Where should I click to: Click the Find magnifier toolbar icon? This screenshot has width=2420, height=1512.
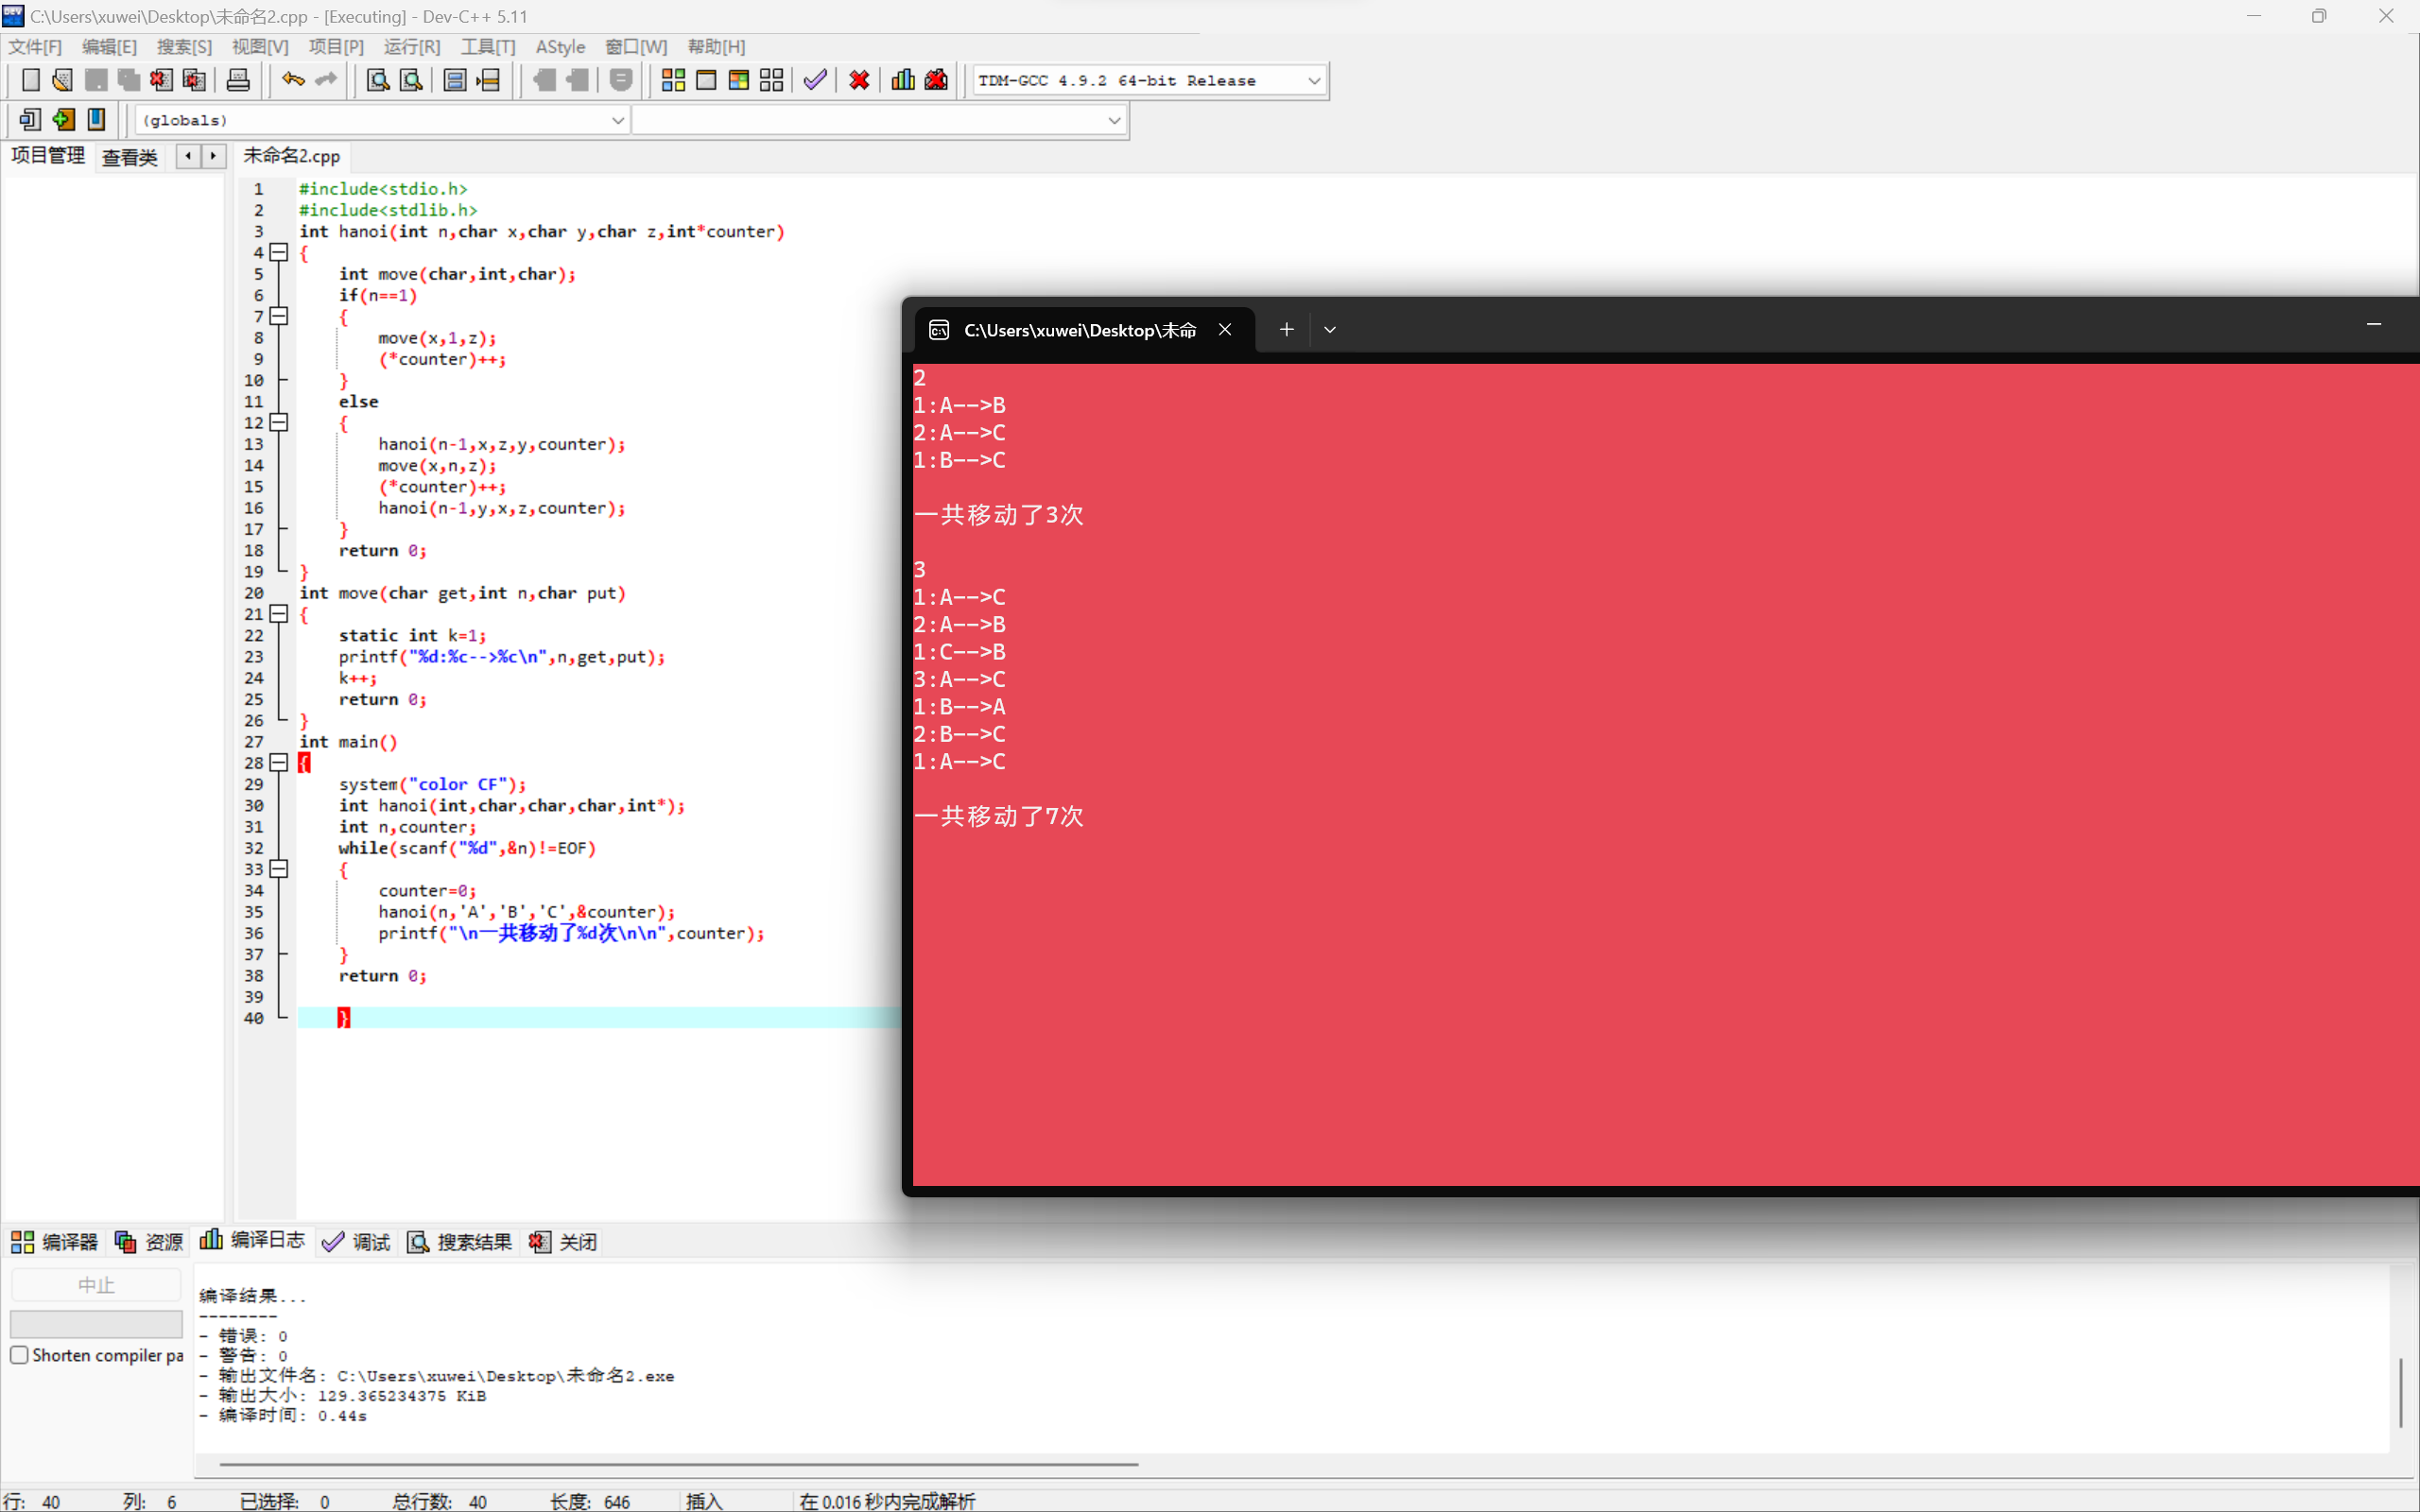tap(378, 80)
